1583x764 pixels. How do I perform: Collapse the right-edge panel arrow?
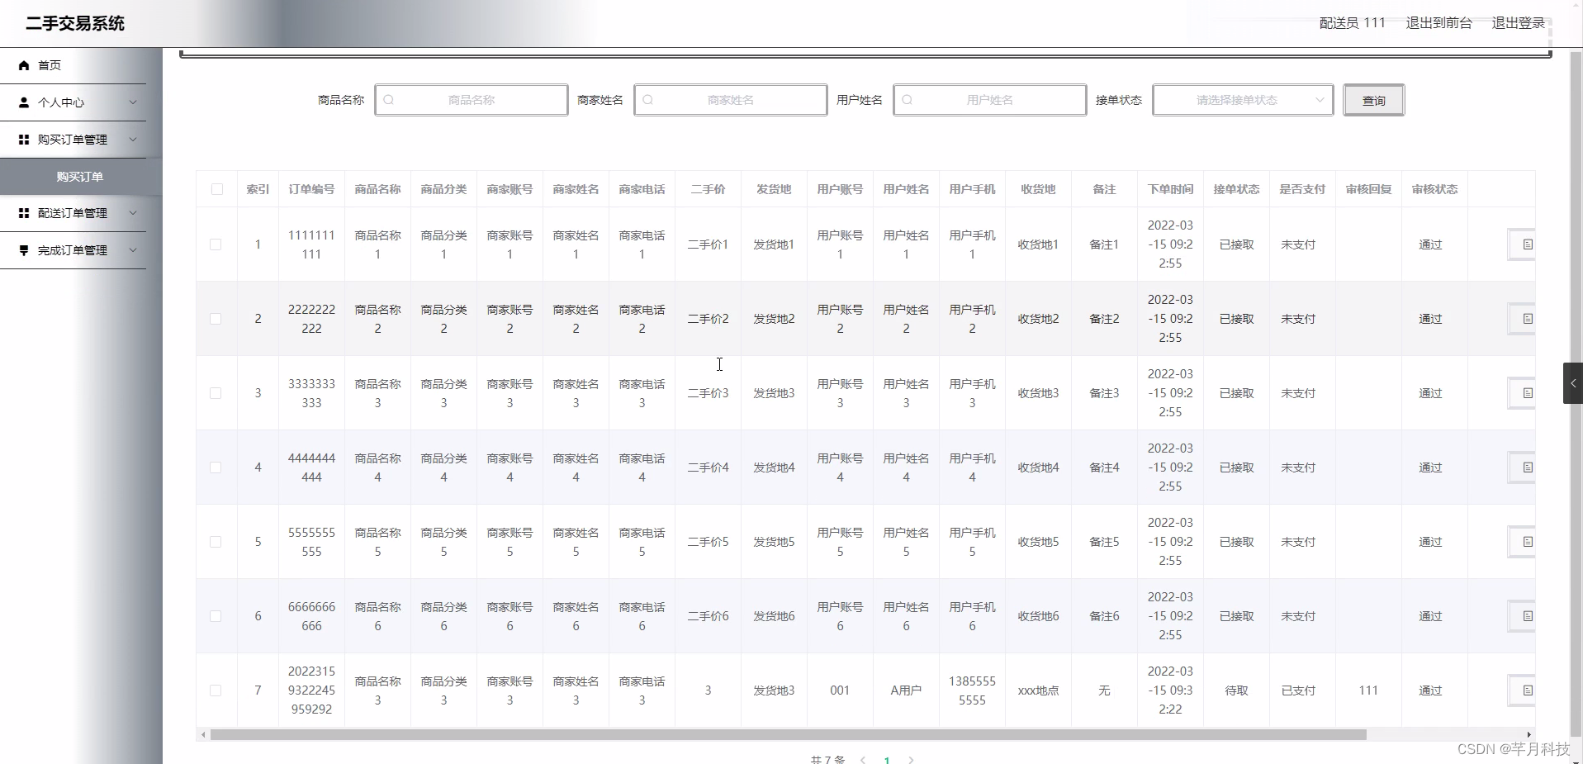(x=1573, y=382)
